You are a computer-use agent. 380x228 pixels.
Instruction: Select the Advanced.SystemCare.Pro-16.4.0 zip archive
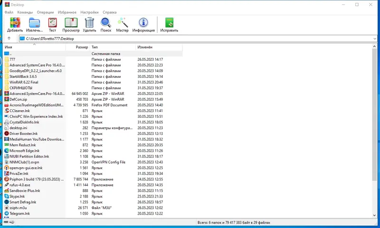[93, 94]
